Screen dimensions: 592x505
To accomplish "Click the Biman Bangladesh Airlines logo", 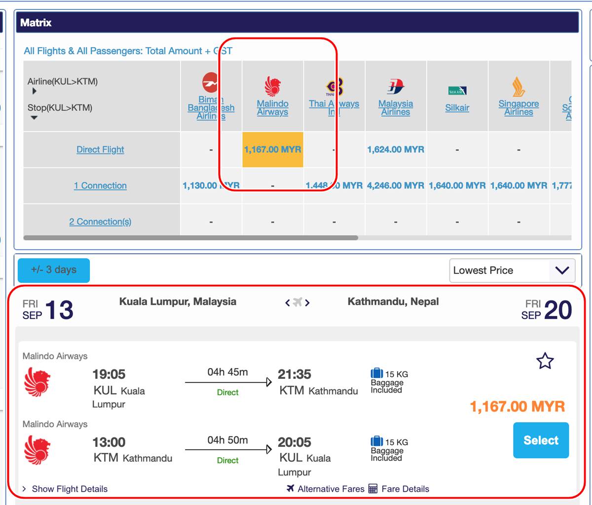I will [211, 83].
